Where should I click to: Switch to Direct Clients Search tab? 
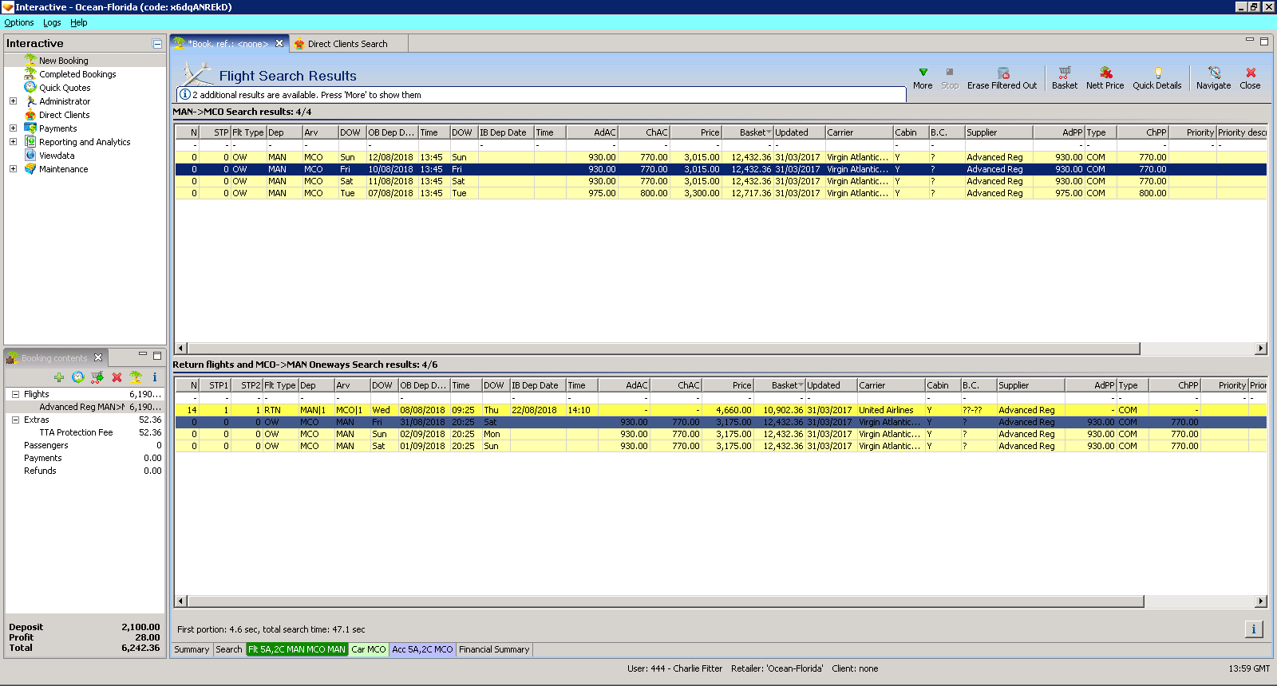pyautogui.click(x=347, y=44)
